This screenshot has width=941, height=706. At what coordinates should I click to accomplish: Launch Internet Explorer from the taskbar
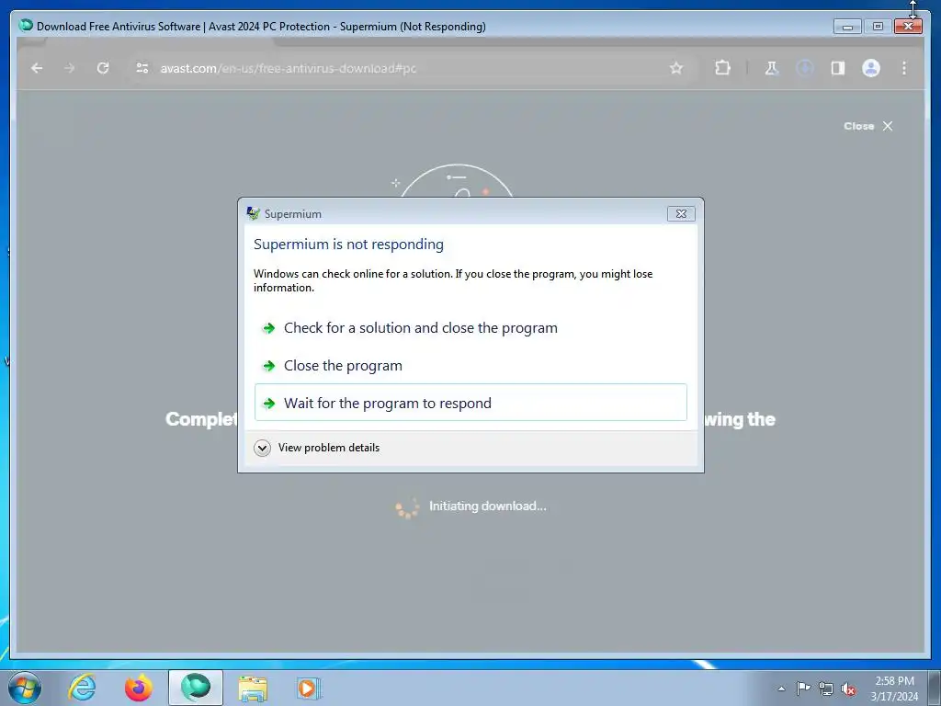[x=82, y=688]
